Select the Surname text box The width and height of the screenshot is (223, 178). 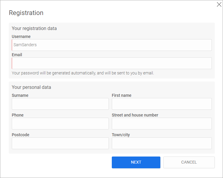[x=60, y=104]
